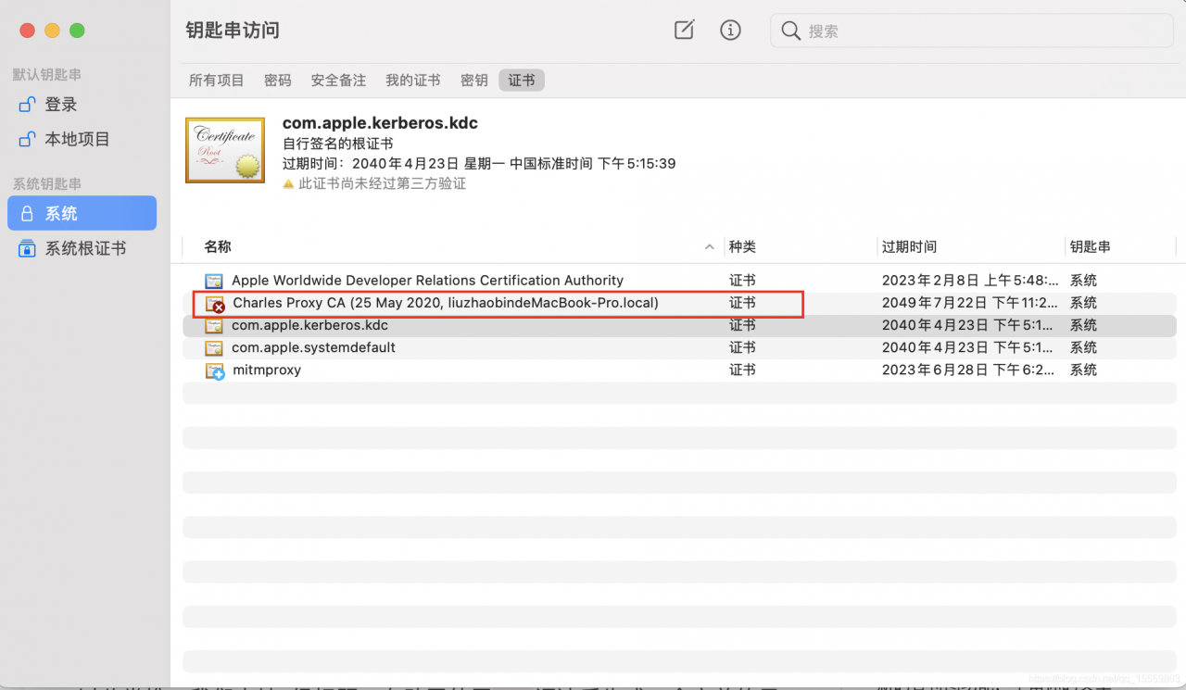Click the com.apple.kerberos.kdc row certificate icon
This screenshot has width=1186, height=690.
214,325
